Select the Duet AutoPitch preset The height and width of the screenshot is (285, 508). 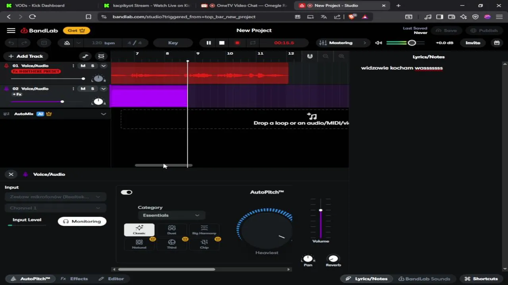pos(172,230)
